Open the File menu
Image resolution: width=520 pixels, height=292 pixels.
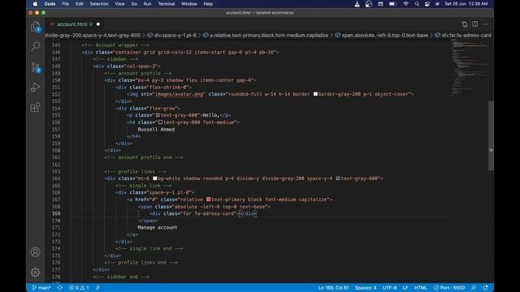[65, 4]
